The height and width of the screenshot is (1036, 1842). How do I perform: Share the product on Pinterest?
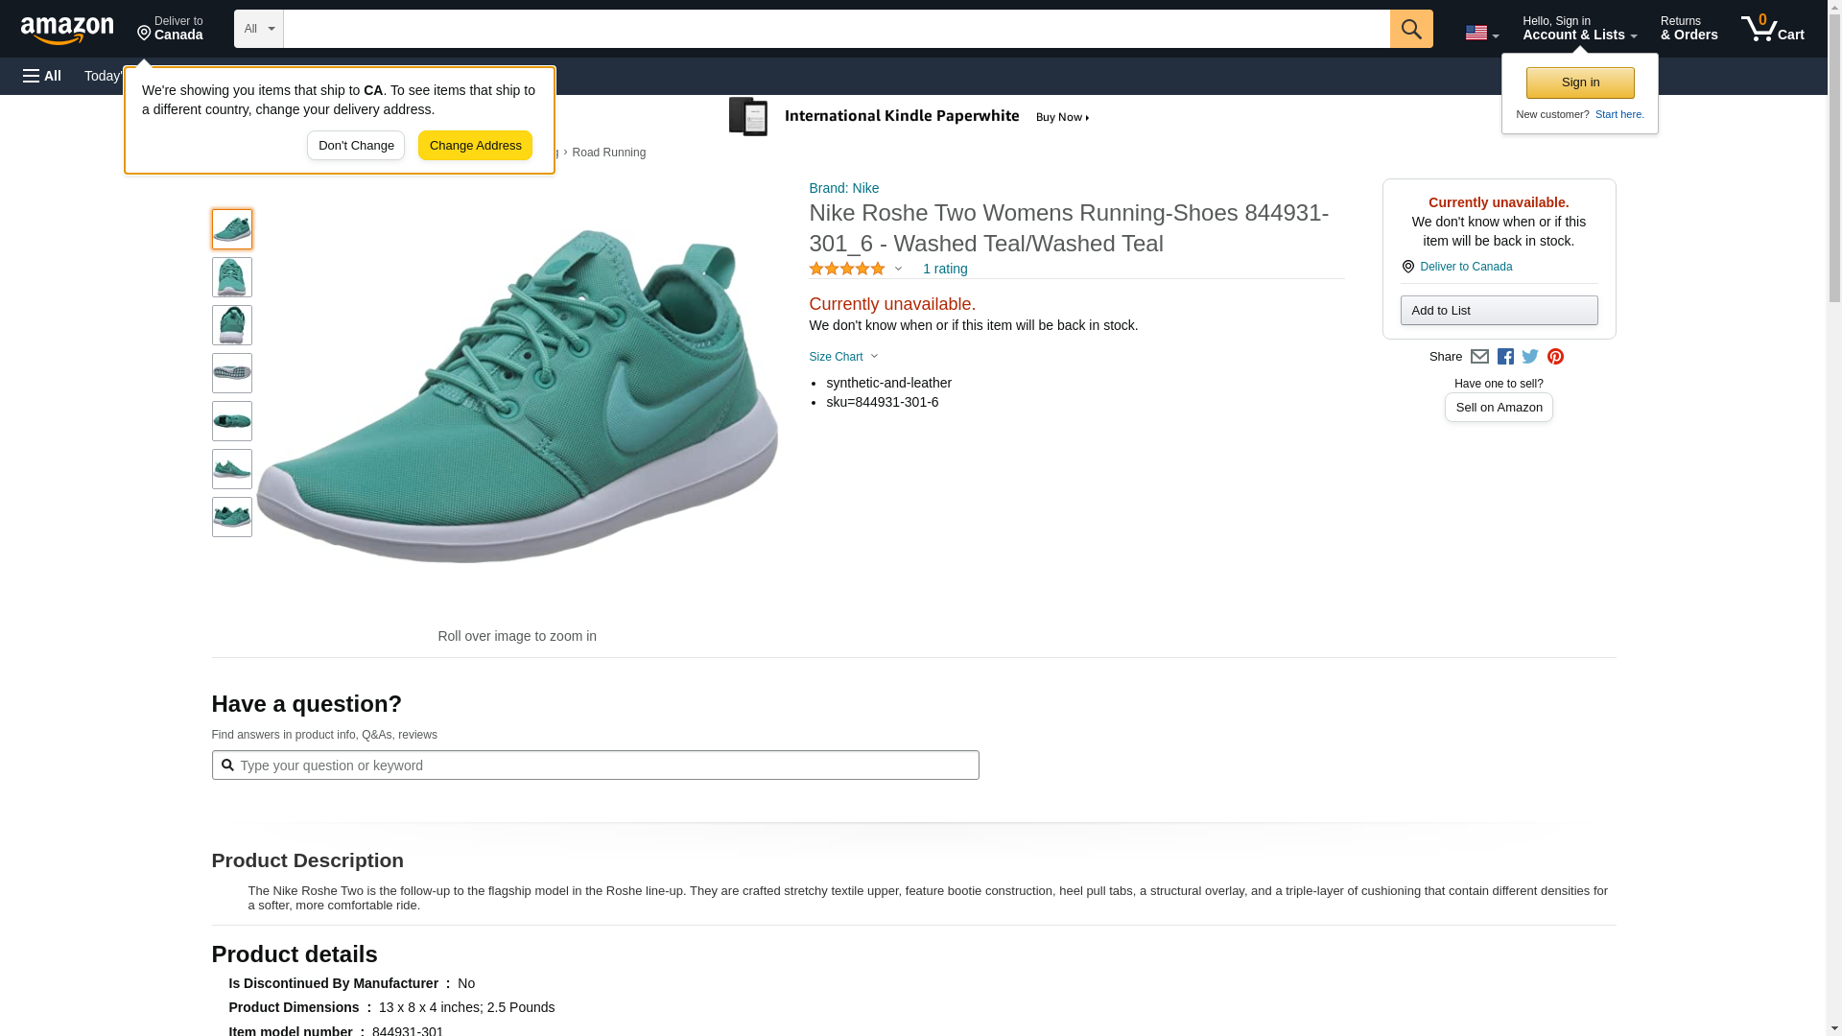[x=1555, y=357]
